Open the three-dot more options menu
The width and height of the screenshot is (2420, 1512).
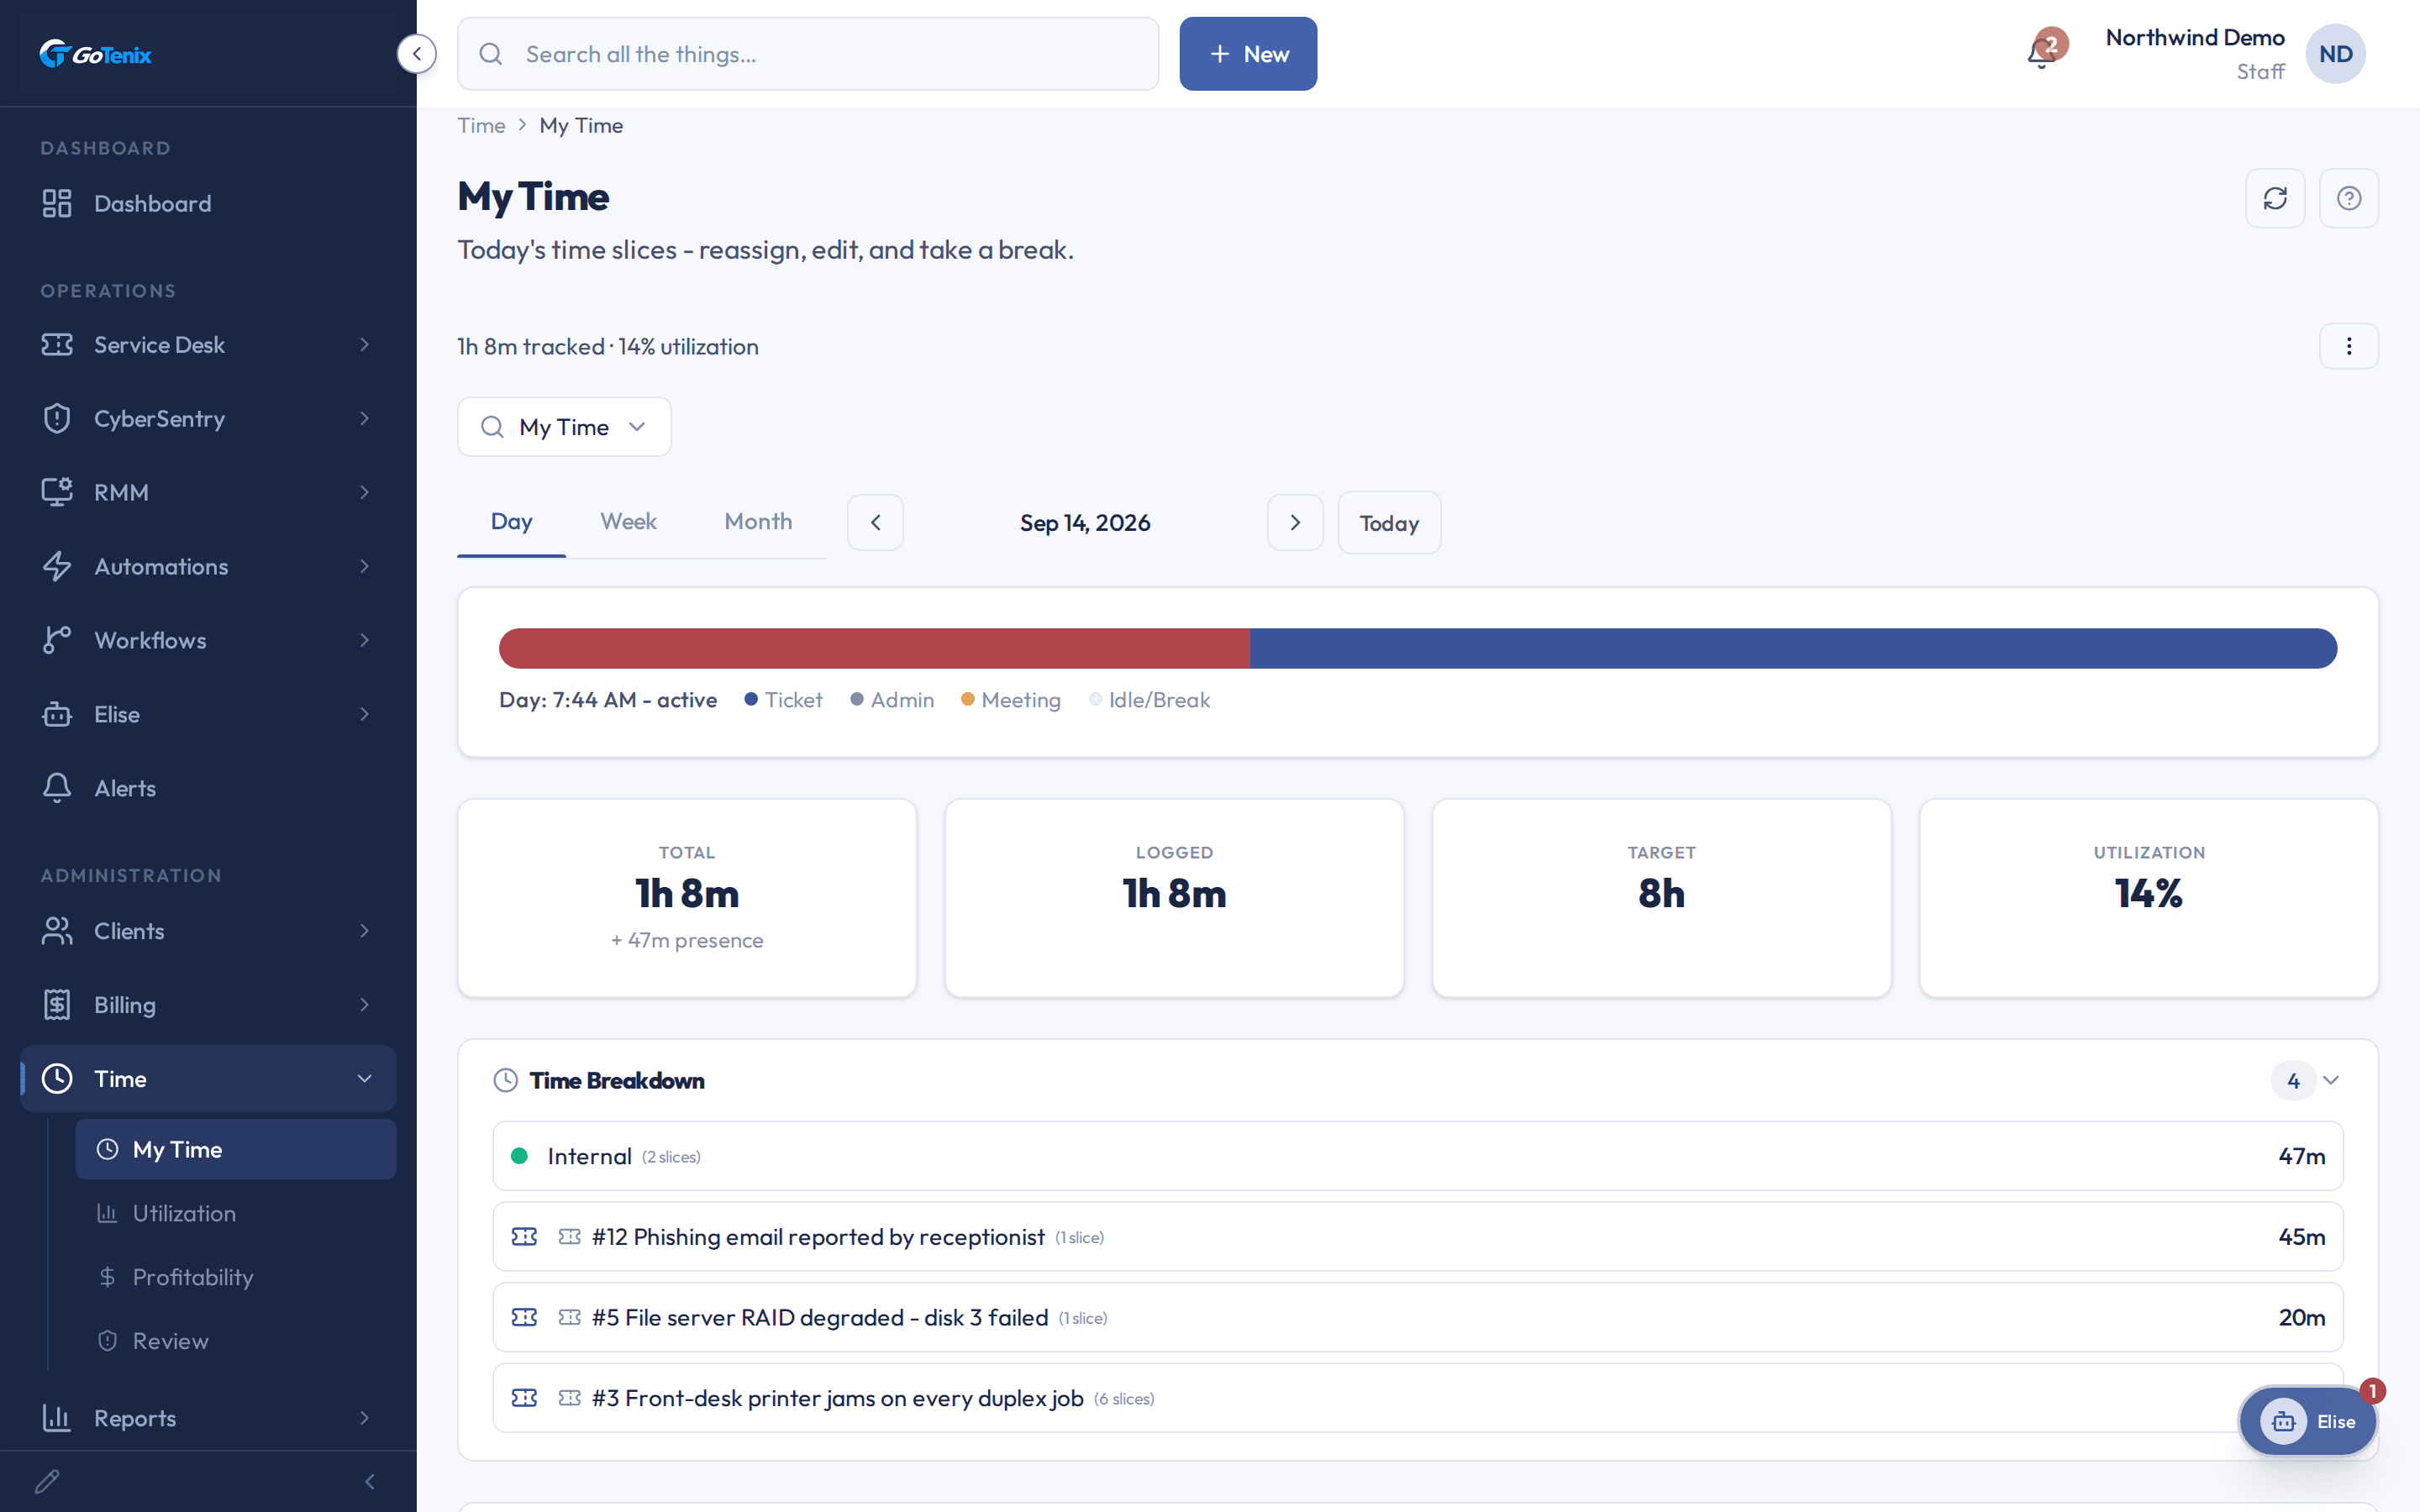[x=2348, y=346]
